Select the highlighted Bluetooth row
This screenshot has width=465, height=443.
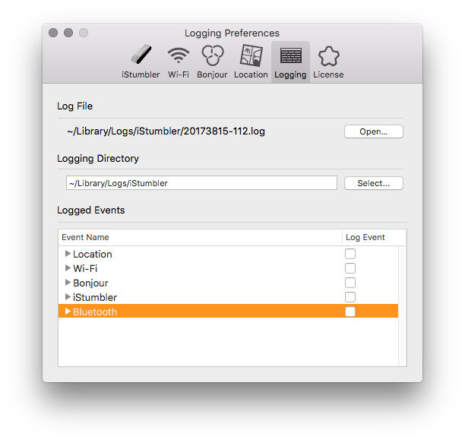pos(228,311)
